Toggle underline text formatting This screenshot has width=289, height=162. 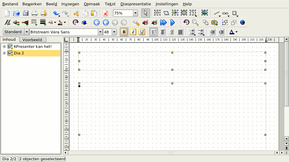coord(142,32)
